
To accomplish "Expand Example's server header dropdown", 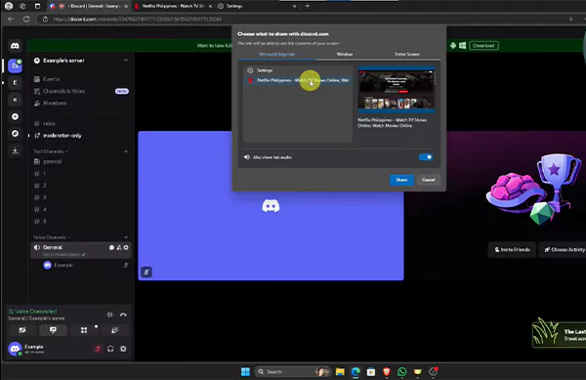I will [126, 61].
